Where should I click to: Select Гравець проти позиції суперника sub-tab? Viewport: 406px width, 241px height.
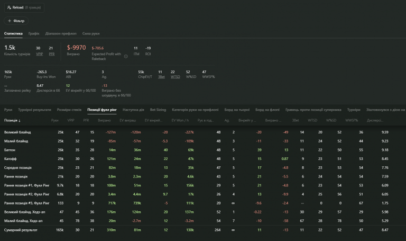[313, 110]
